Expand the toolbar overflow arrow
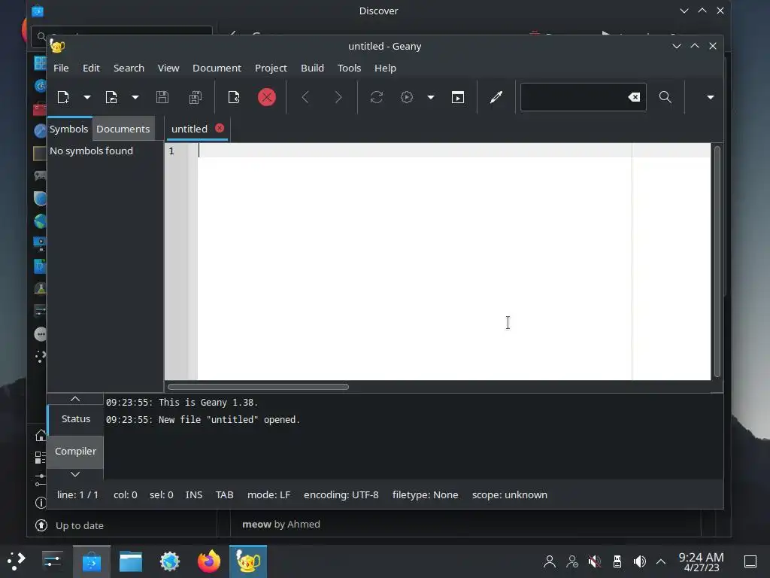This screenshot has height=578, width=770. click(710, 97)
